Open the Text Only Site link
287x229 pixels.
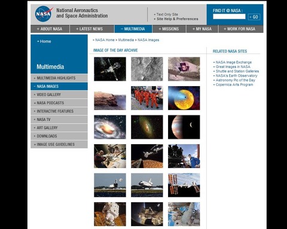point(167,14)
